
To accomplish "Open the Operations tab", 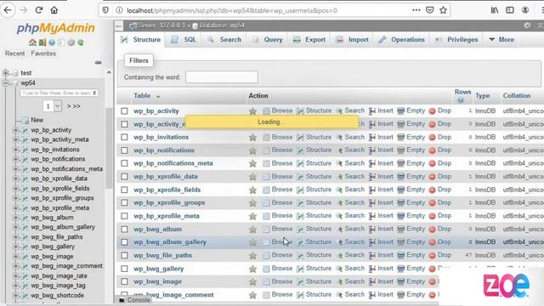I will point(401,40).
